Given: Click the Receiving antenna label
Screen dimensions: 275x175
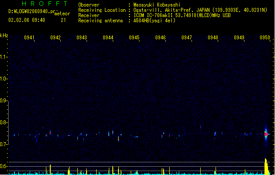Looking at the screenshot, I should tap(101, 21).
